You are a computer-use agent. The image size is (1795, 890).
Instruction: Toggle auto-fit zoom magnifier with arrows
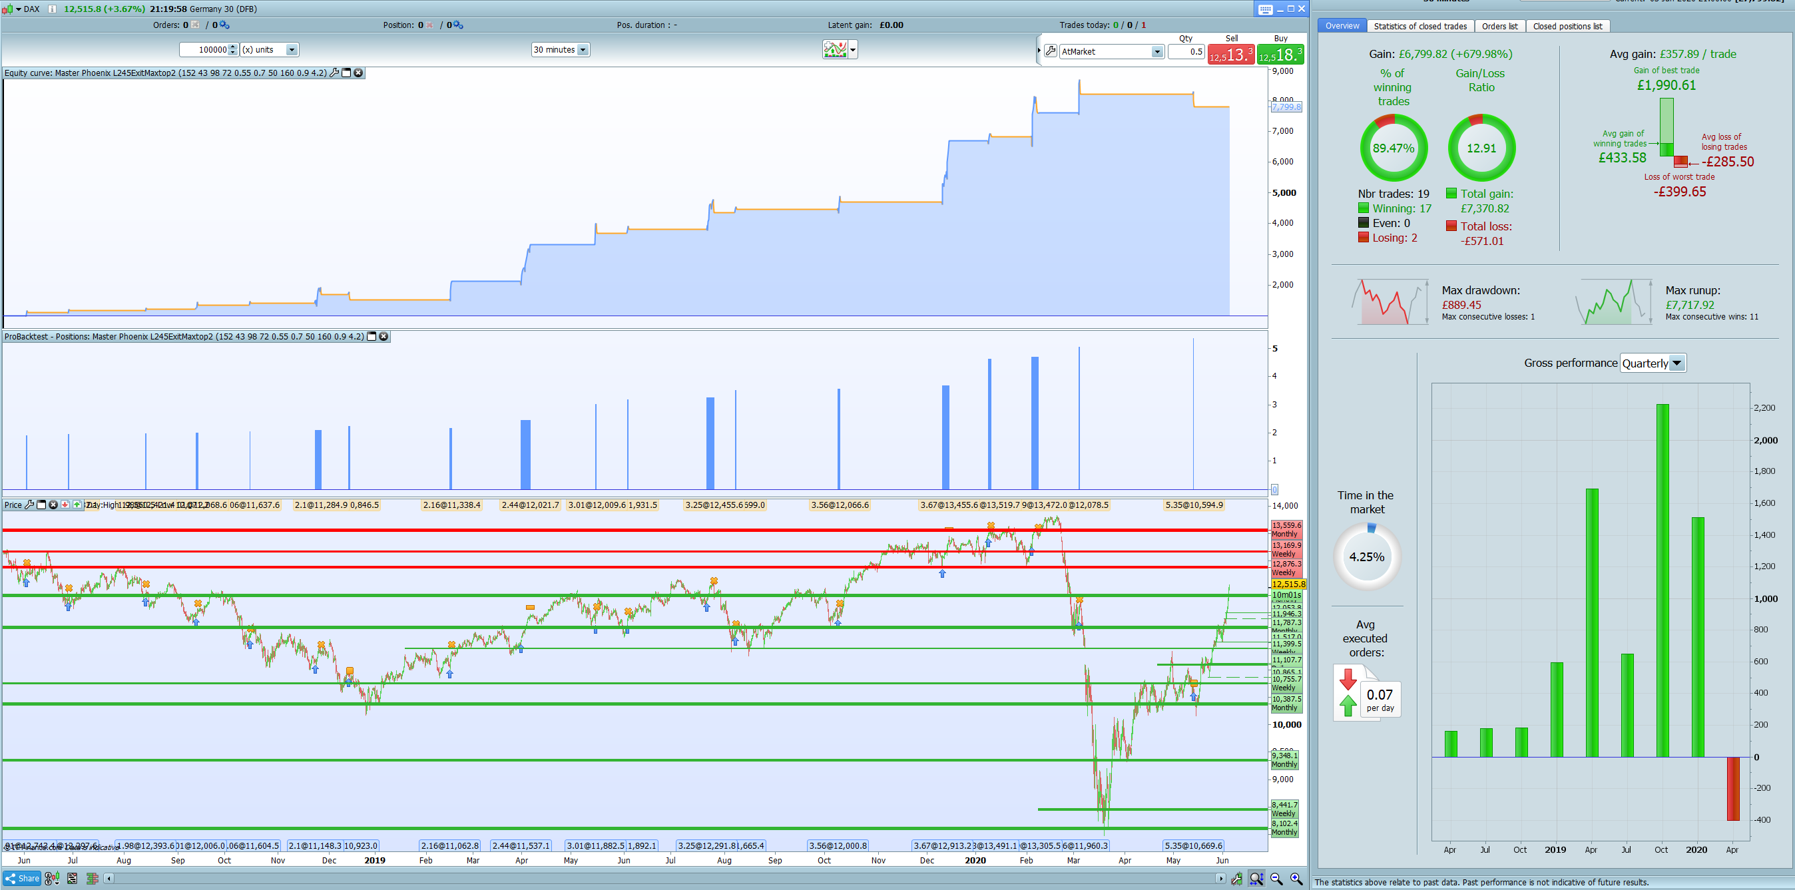point(1256,879)
